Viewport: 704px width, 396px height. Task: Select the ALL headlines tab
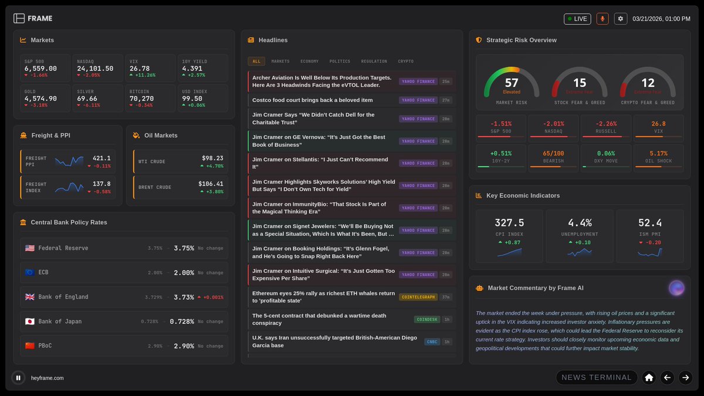(256, 61)
